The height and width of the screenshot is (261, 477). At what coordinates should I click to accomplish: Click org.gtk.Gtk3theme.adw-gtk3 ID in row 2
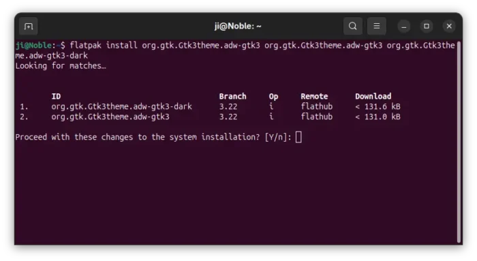110,117
